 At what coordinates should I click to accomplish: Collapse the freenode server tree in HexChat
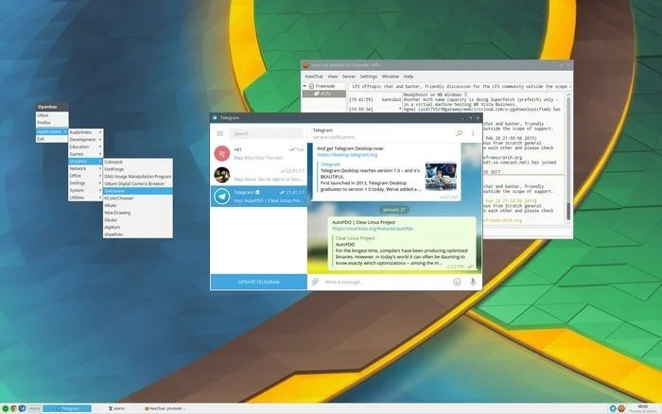[306, 86]
